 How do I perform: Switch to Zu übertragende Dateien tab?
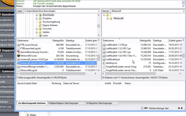[32, 103]
